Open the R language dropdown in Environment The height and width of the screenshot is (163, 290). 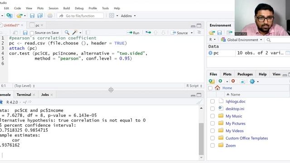pyautogui.click(x=213, y=39)
